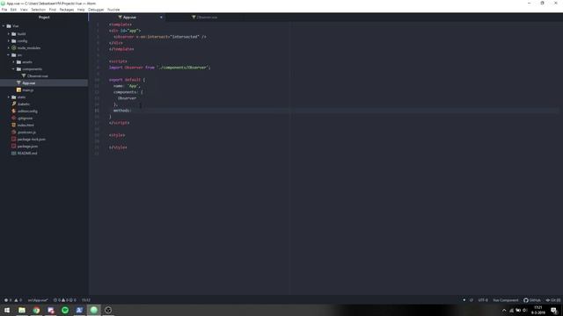The image size is (563, 316).
Task: Open File Explorer from taskbar
Action: point(21,310)
